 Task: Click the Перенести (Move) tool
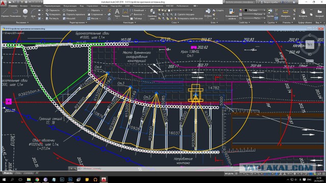pos(53,10)
